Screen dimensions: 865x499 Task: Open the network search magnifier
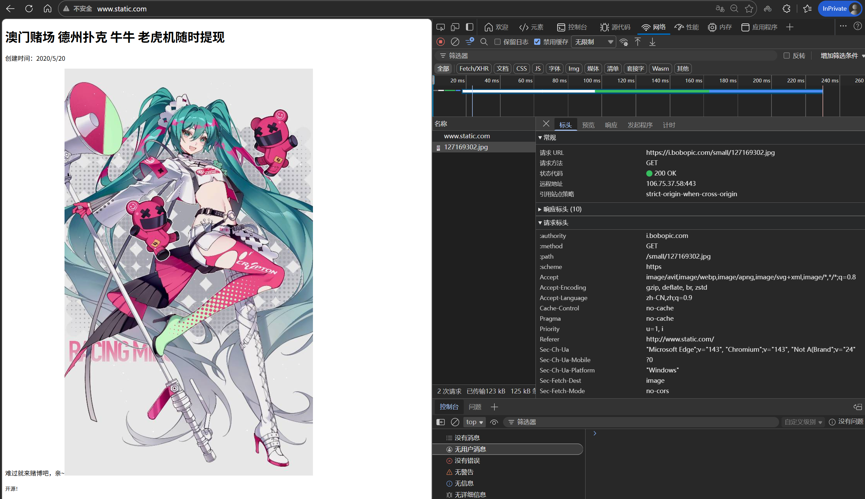coord(484,42)
